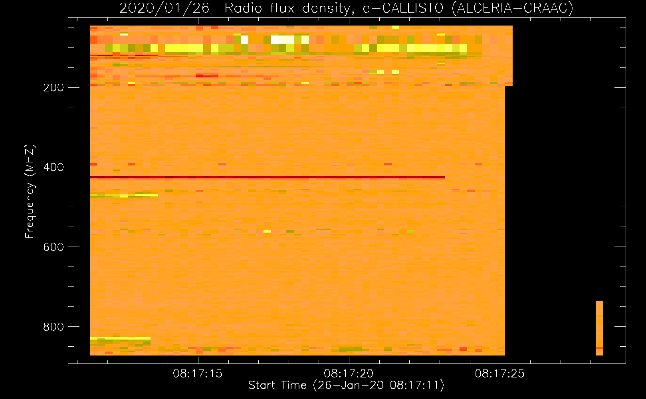Click the dark red horizontal line near 430 MHz
This screenshot has height=399, width=646.
(x=267, y=177)
